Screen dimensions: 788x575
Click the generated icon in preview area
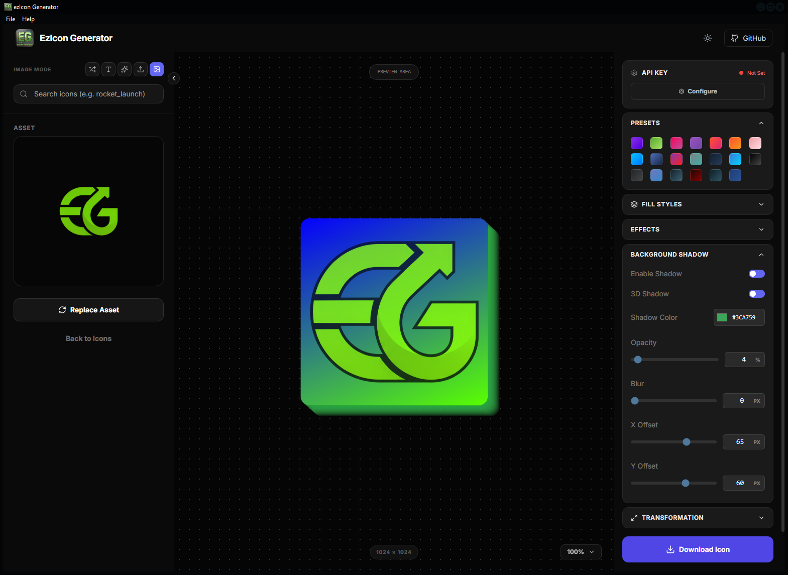399,316
